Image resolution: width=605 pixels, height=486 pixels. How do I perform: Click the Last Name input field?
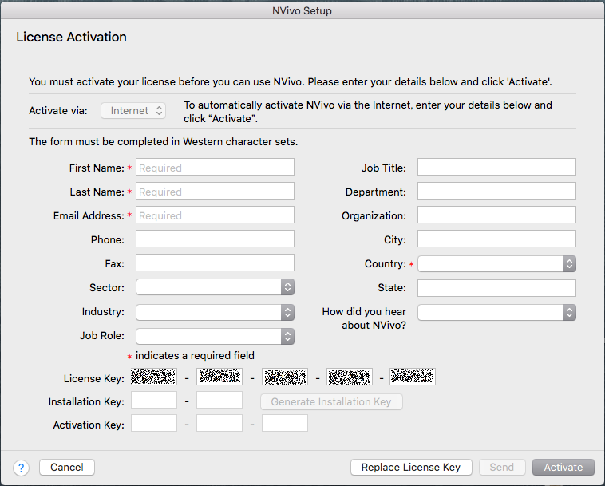coord(215,191)
